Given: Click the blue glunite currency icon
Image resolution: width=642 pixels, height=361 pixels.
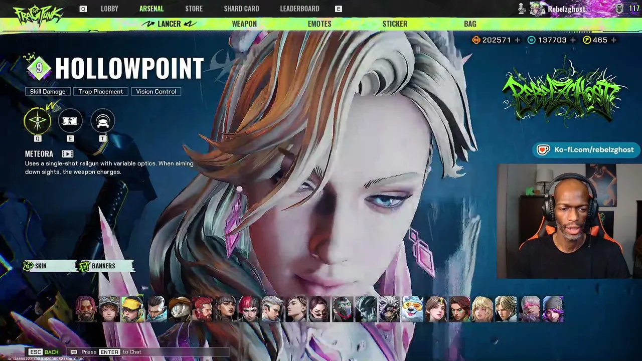Looking at the screenshot, I should click(x=532, y=40).
